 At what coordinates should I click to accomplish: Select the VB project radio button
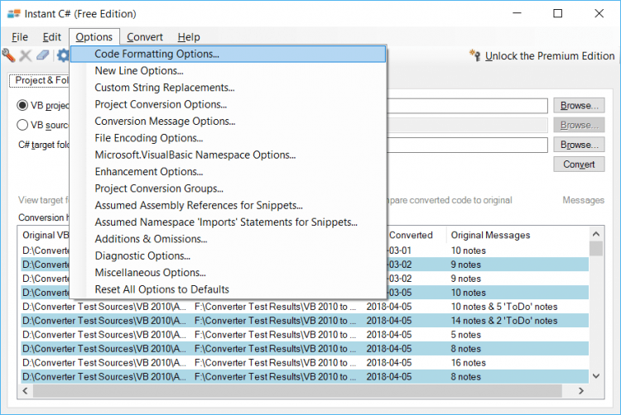point(23,106)
